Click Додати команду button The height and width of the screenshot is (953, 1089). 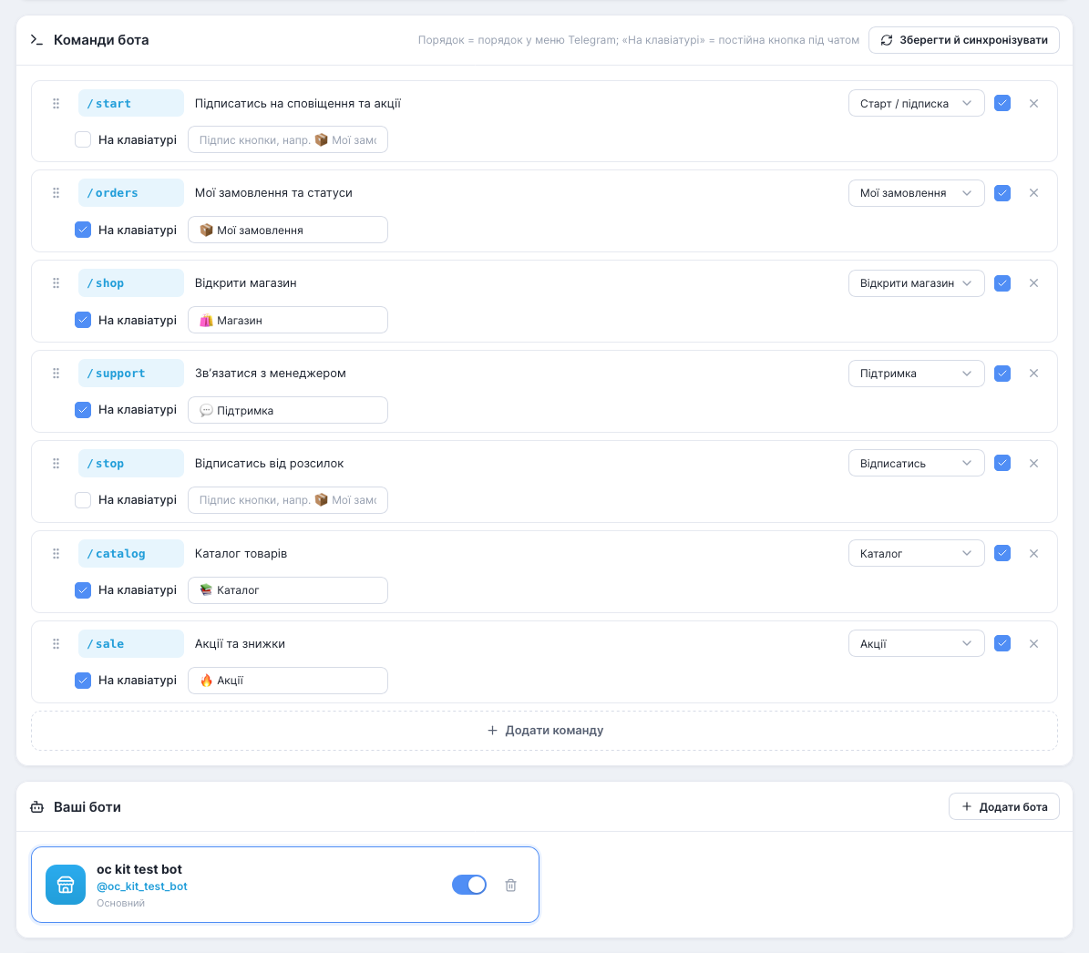tap(545, 731)
